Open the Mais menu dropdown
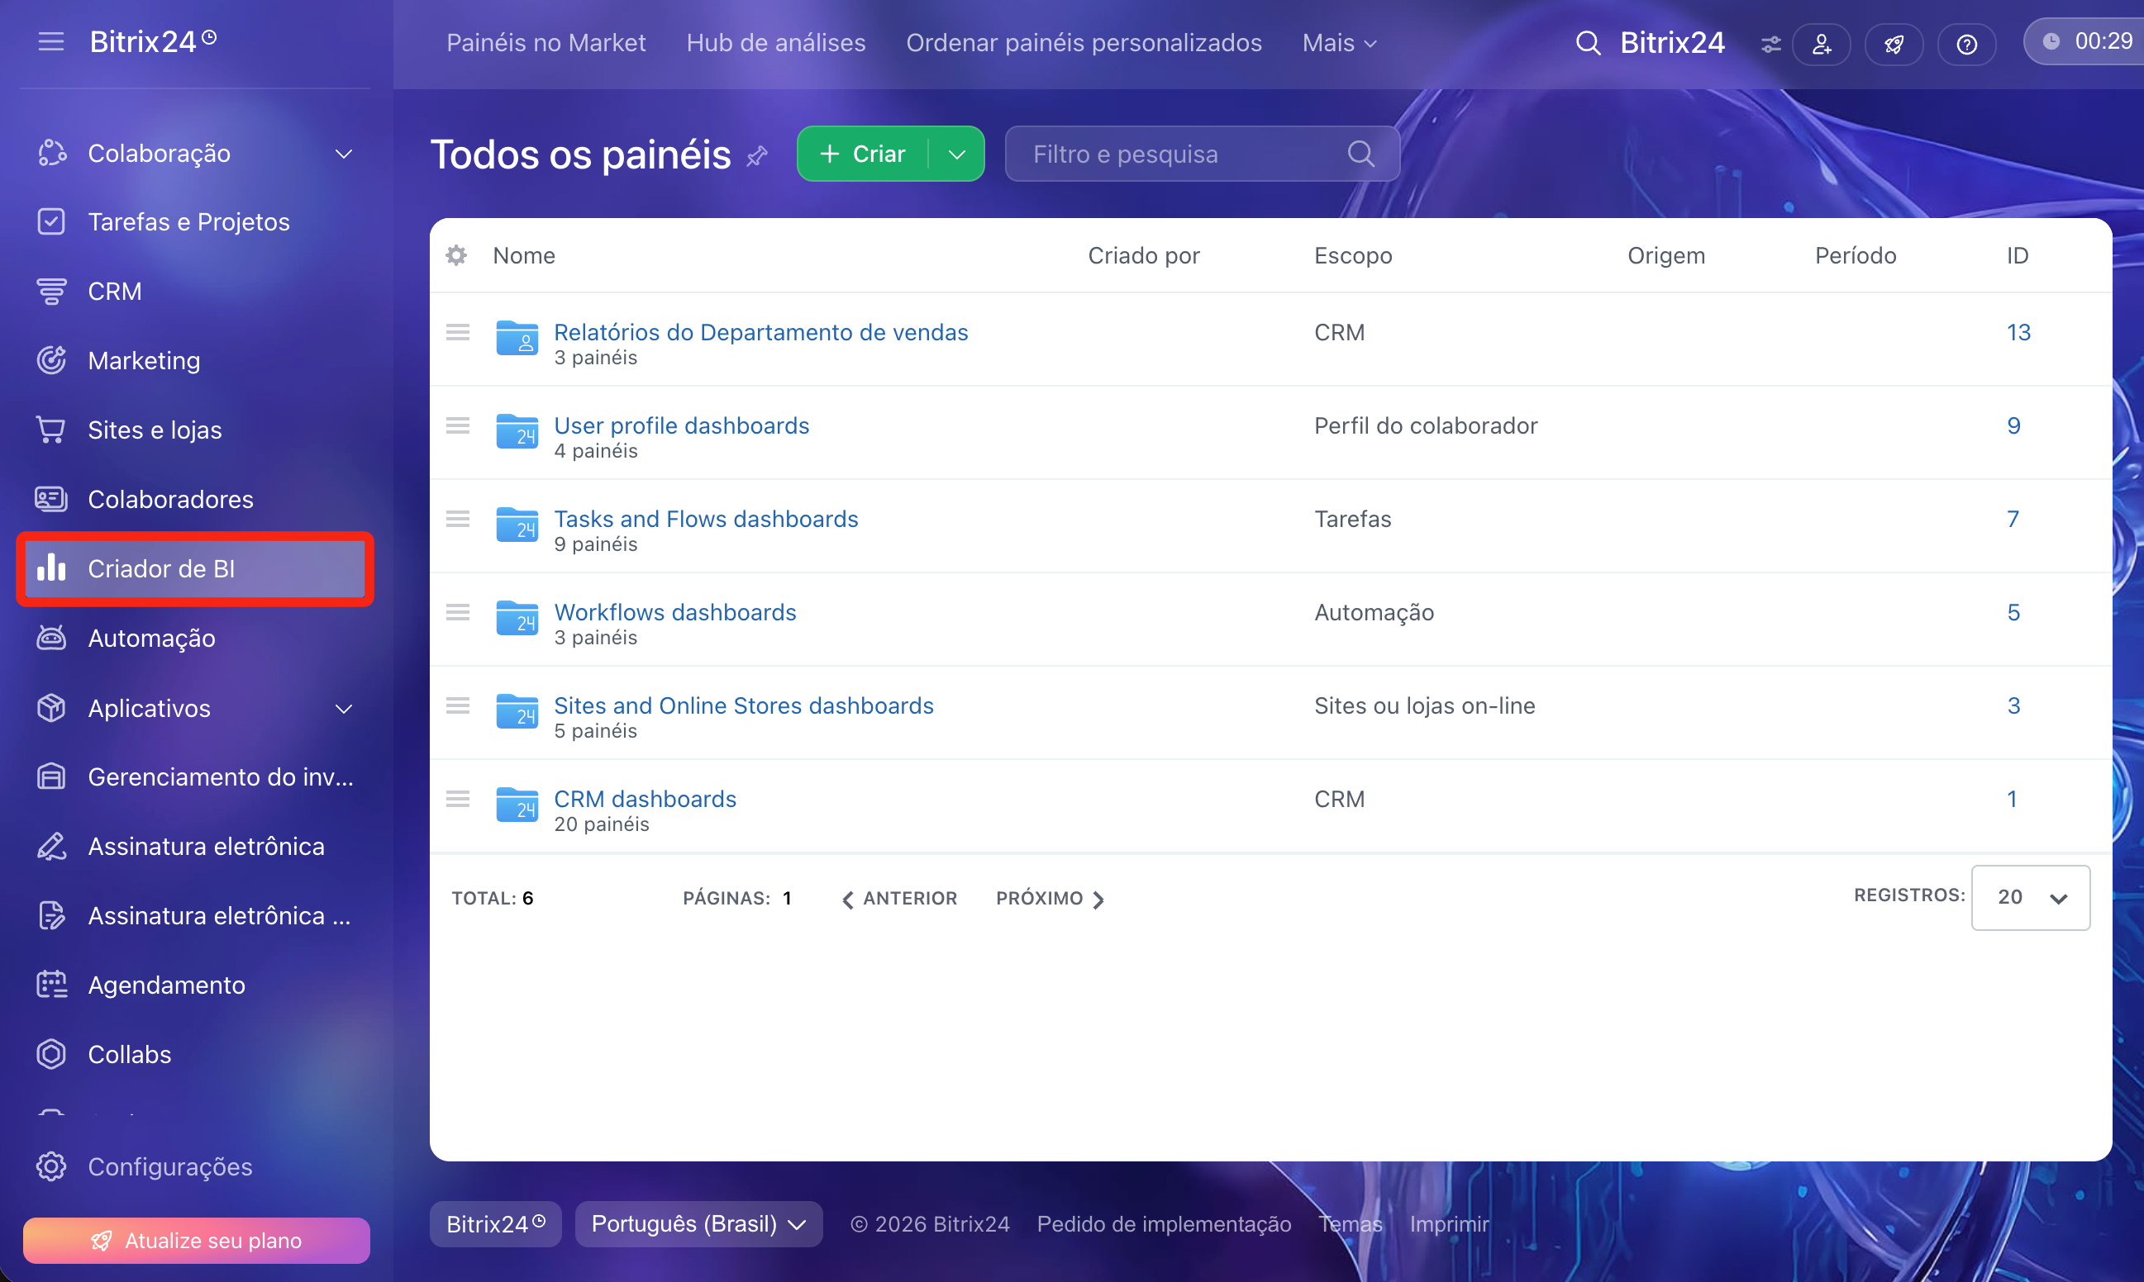 [1340, 43]
